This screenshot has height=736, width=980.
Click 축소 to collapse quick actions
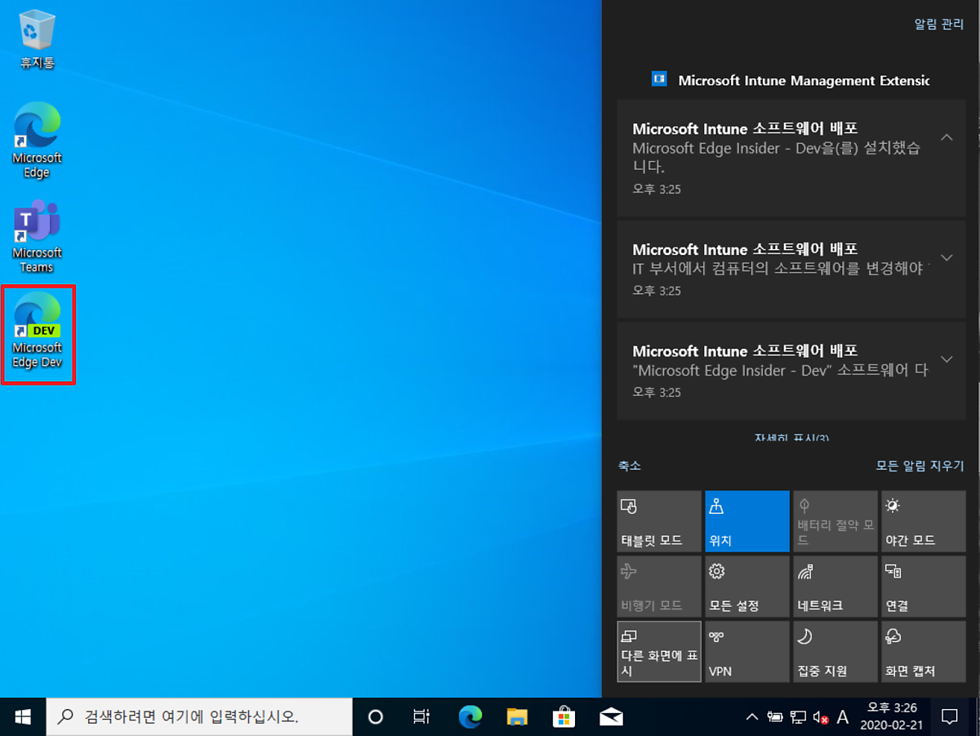[x=630, y=466]
